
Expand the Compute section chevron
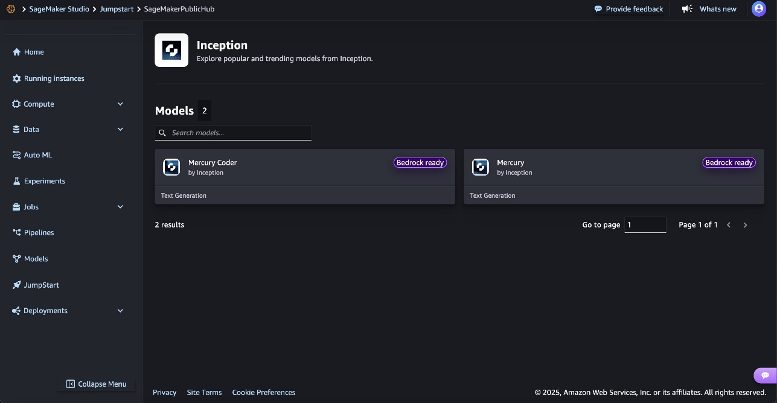(120, 104)
